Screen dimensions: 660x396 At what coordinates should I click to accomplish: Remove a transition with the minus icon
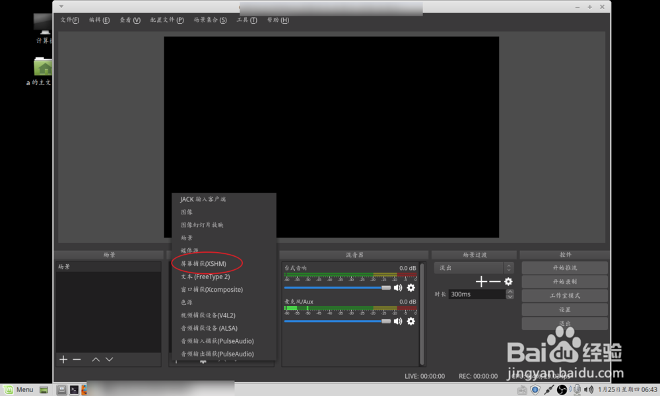click(x=494, y=281)
